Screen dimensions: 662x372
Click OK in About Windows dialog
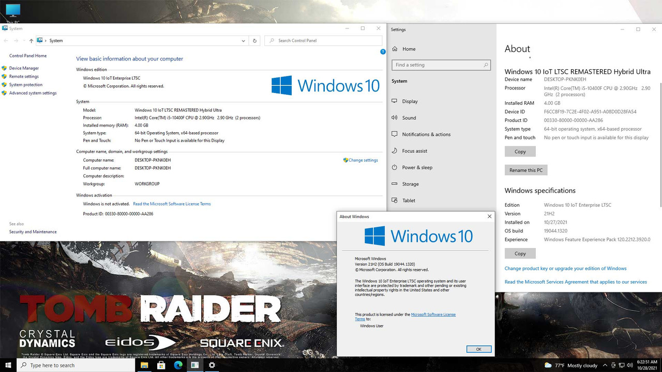478,349
